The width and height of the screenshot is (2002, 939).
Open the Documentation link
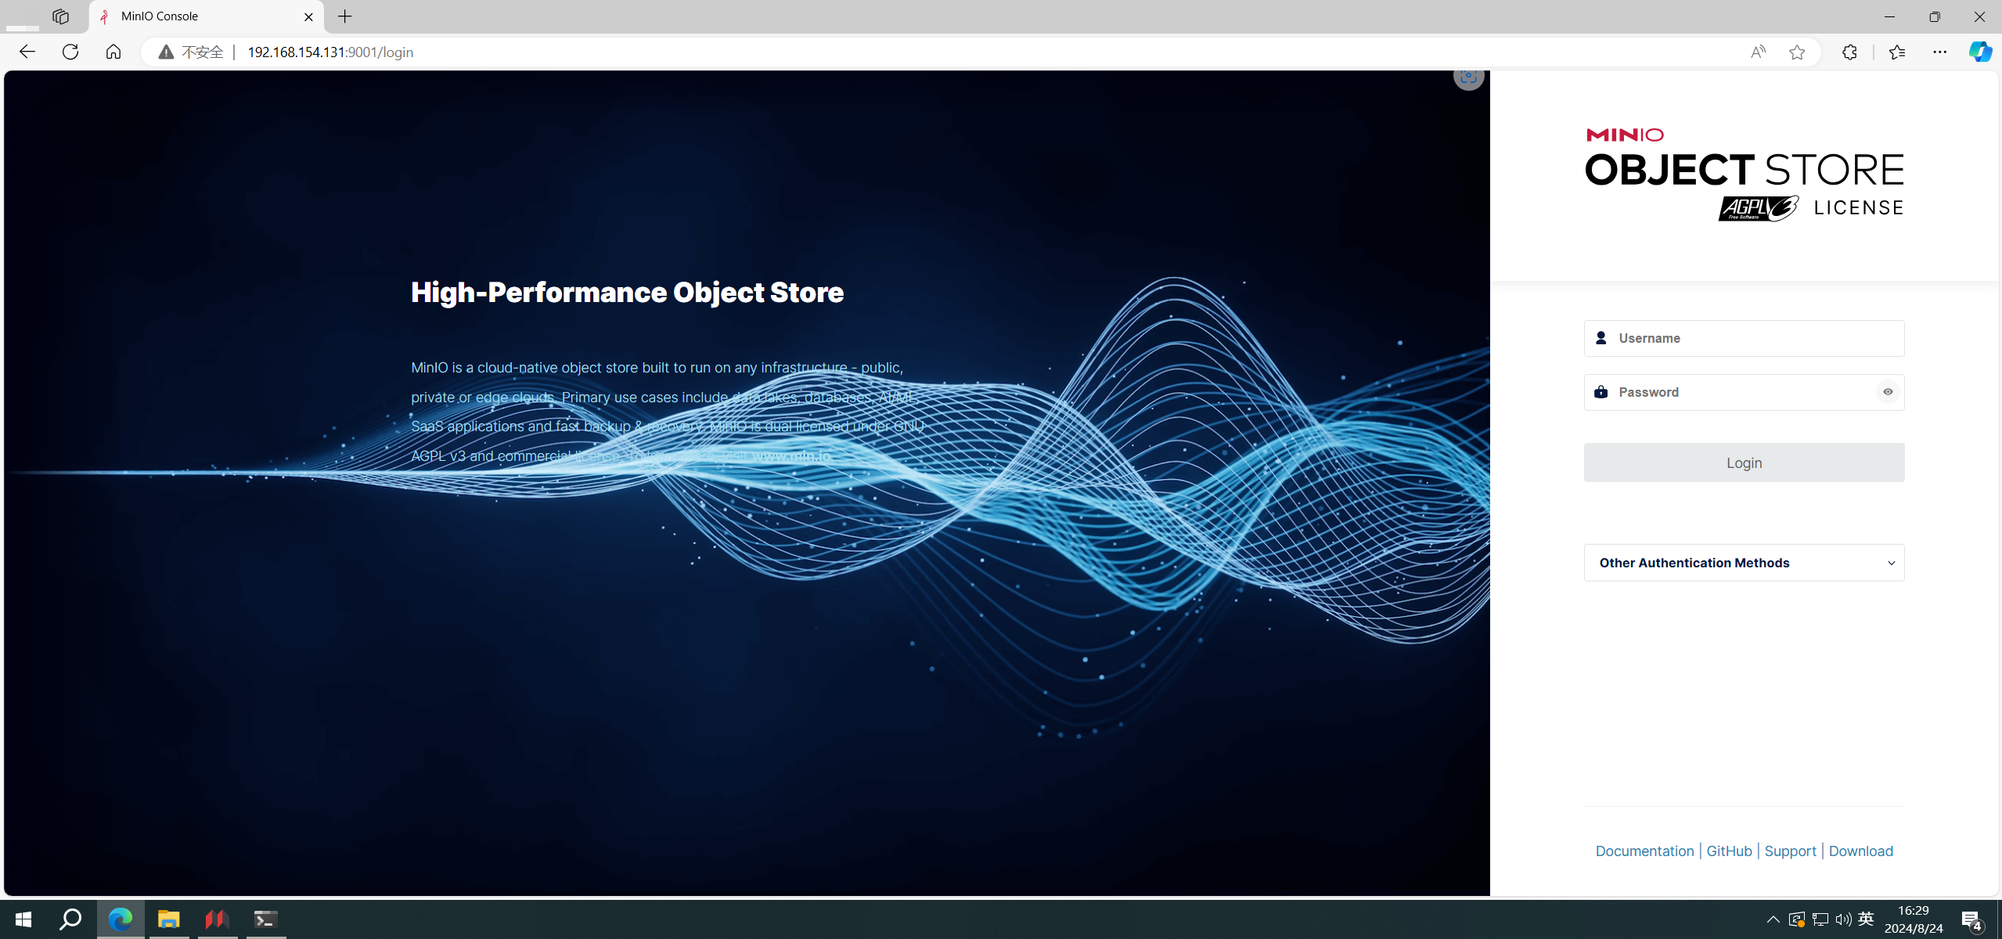[1644, 851]
